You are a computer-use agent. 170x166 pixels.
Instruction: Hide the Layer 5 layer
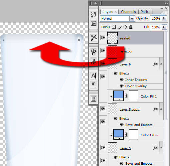click(103, 148)
